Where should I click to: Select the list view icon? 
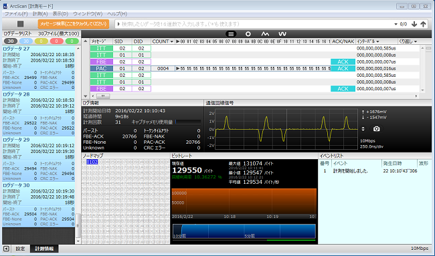(231, 34)
